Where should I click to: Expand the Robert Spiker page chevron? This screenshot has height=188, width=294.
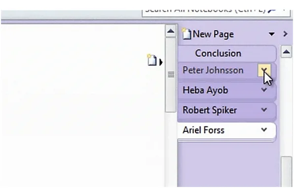point(264,110)
